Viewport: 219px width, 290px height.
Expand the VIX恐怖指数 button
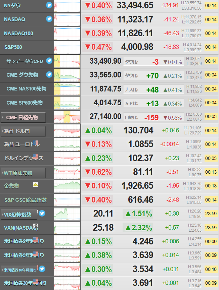[19, 215]
